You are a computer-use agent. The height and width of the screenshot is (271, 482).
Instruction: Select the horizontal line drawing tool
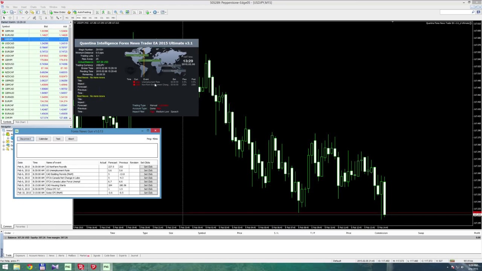point(23,18)
